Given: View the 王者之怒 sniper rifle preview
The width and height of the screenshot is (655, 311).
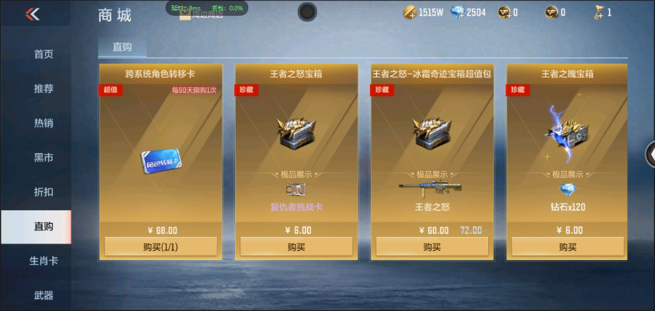Looking at the screenshot, I should (432, 190).
